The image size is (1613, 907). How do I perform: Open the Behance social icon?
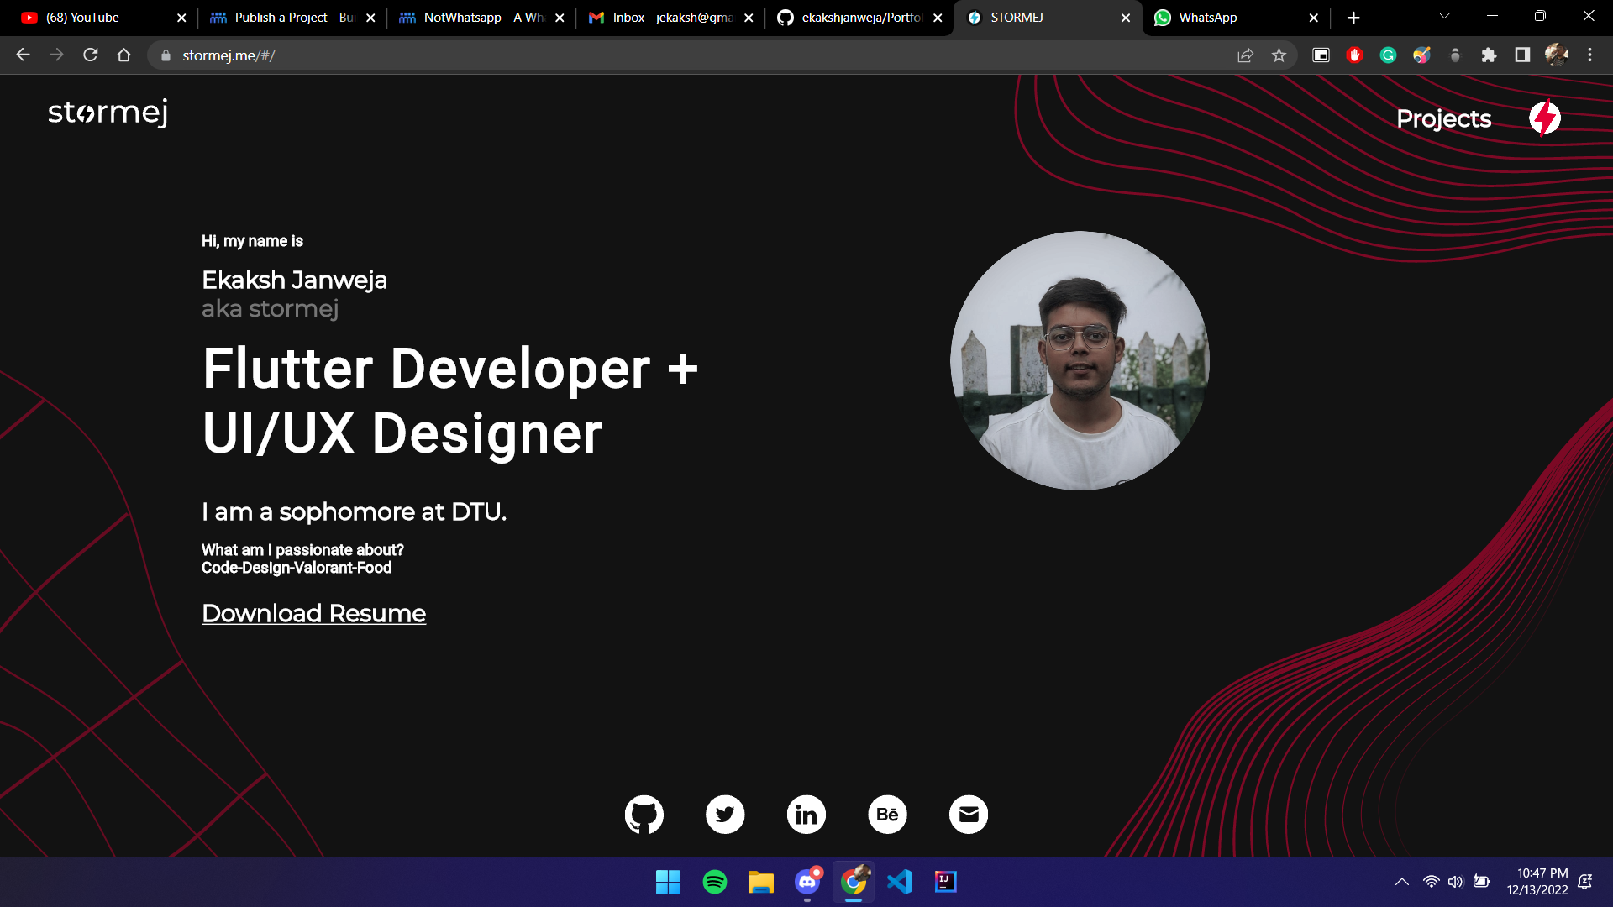point(887,815)
